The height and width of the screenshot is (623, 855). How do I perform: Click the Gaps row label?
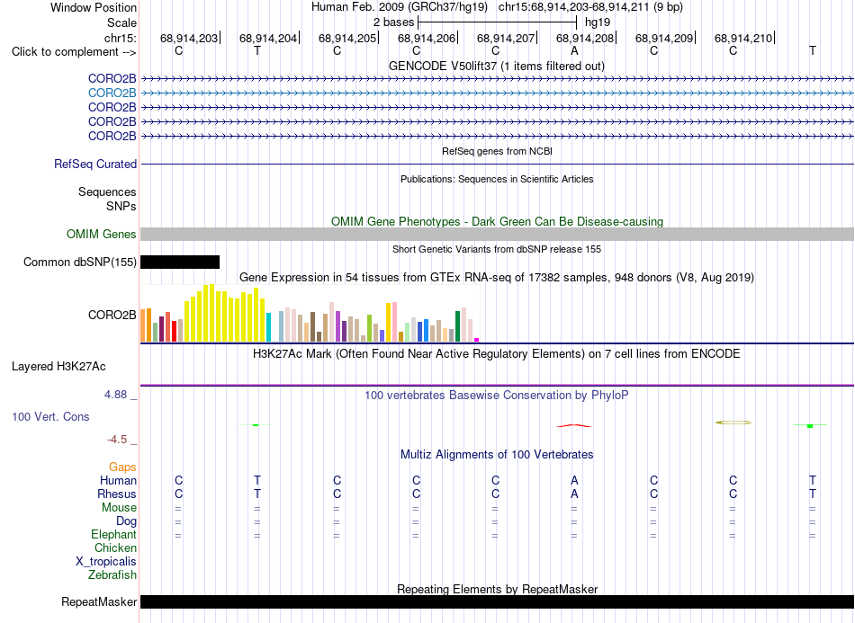click(122, 467)
